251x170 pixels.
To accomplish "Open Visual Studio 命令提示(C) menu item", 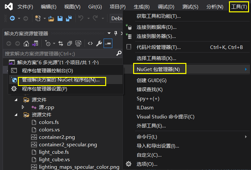I will click(186, 117).
